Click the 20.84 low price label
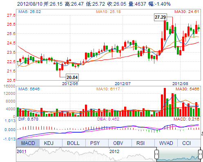Viewport: 203px width, 162px height. tap(72, 77)
